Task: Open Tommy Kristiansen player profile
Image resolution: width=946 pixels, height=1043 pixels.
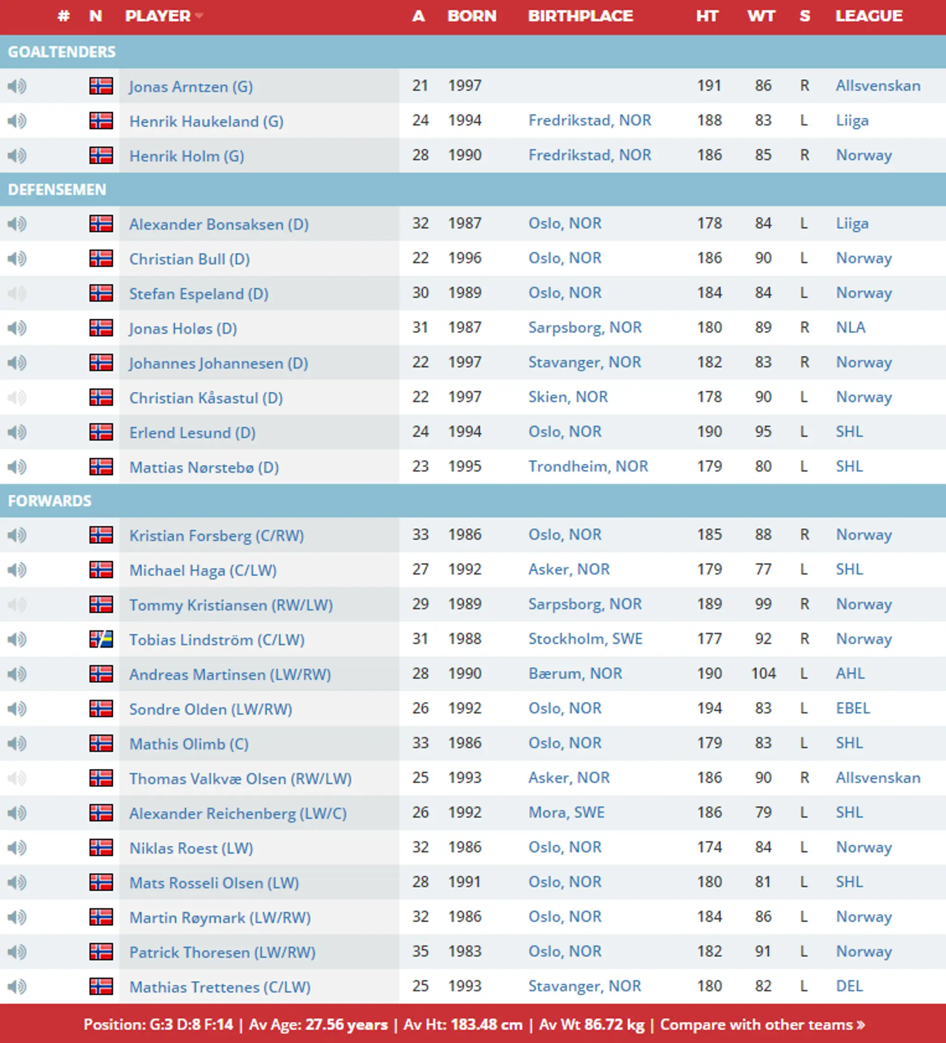Action: 231,605
